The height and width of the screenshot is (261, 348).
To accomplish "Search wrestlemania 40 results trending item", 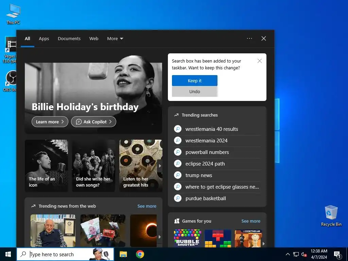I will pos(217,129).
